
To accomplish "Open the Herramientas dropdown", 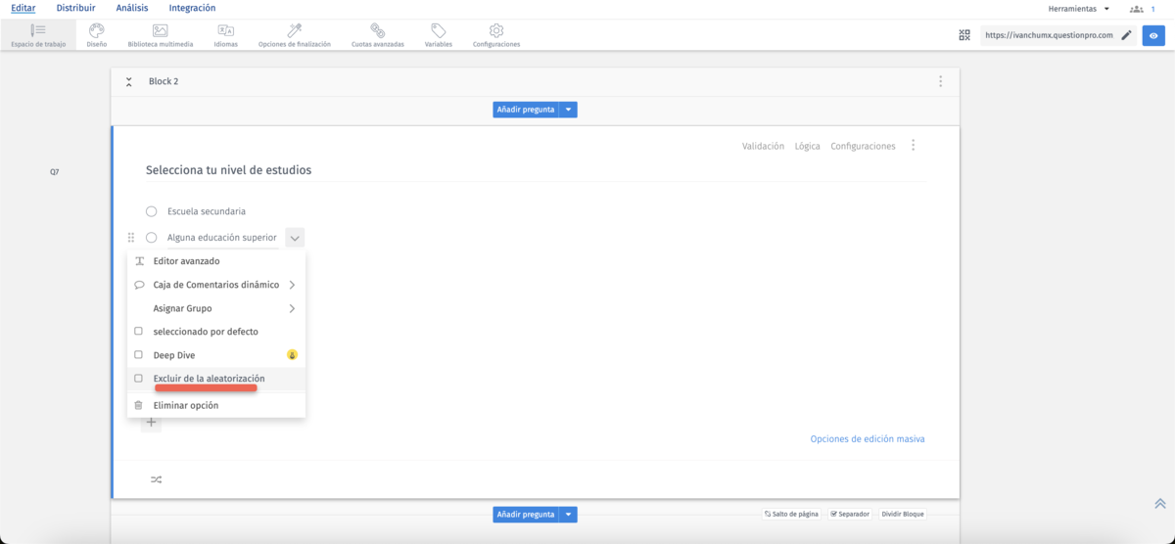I will tap(1079, 9).
